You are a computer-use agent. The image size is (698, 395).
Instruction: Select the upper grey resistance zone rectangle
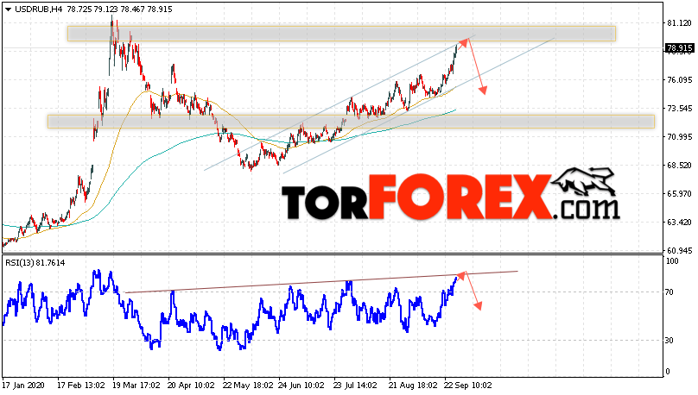tap(341, 34)
